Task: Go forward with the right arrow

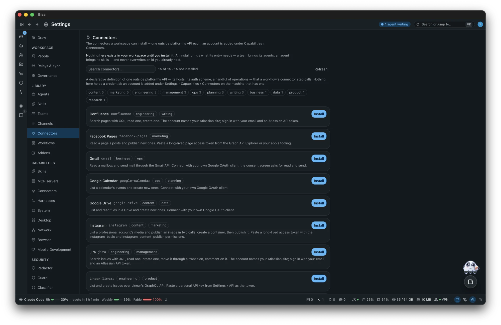Action: pyautogui.click(x=37, y=24)
